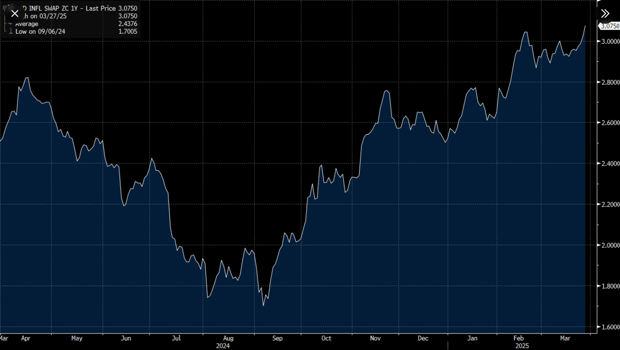Collapse the legend tree box icon
This screenshot has height=350, width=620.
[4, 8]
